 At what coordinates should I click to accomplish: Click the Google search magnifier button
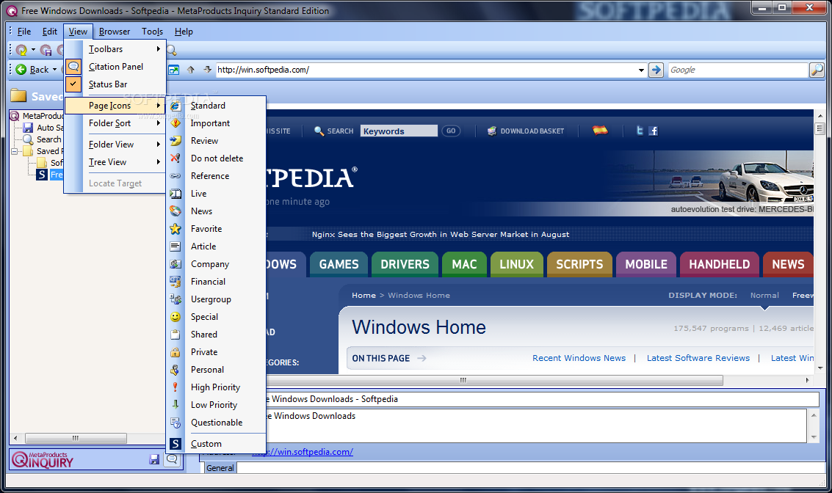pos(817,70)
